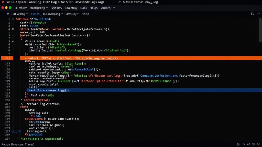The height and width of the screenshot is (147, 262).
Task: Open the Lnectny menu
Action: click(x=71, y=8)
